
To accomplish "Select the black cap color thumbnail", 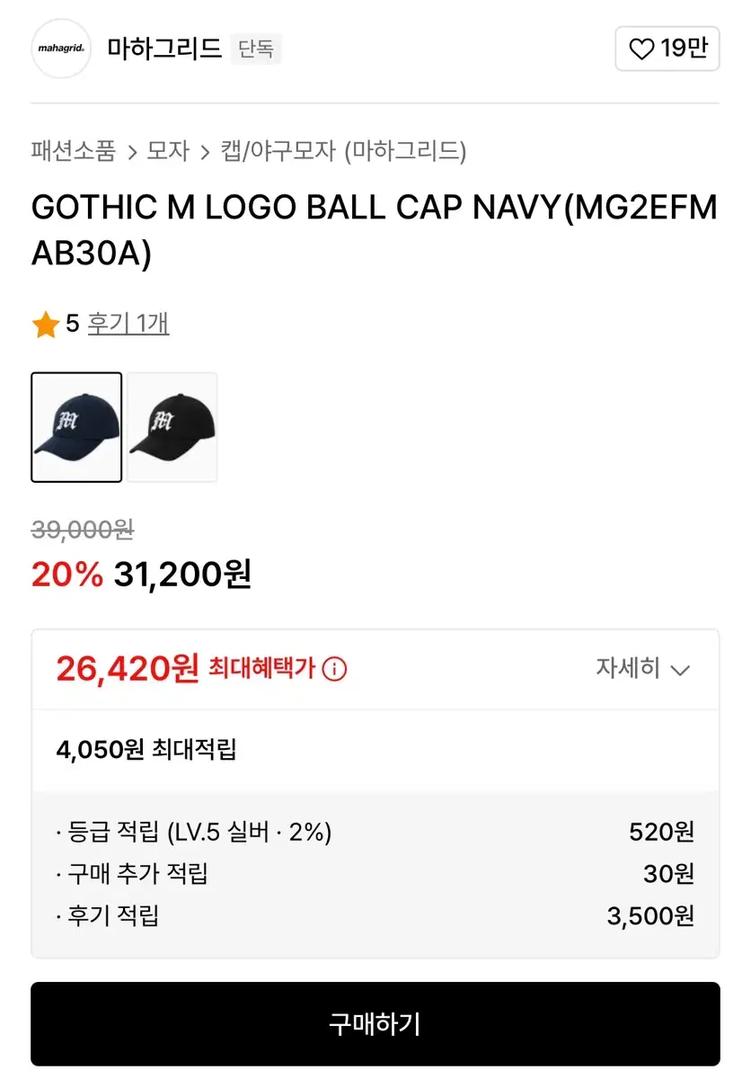I will pyautogui.click(x=172, y=427).
